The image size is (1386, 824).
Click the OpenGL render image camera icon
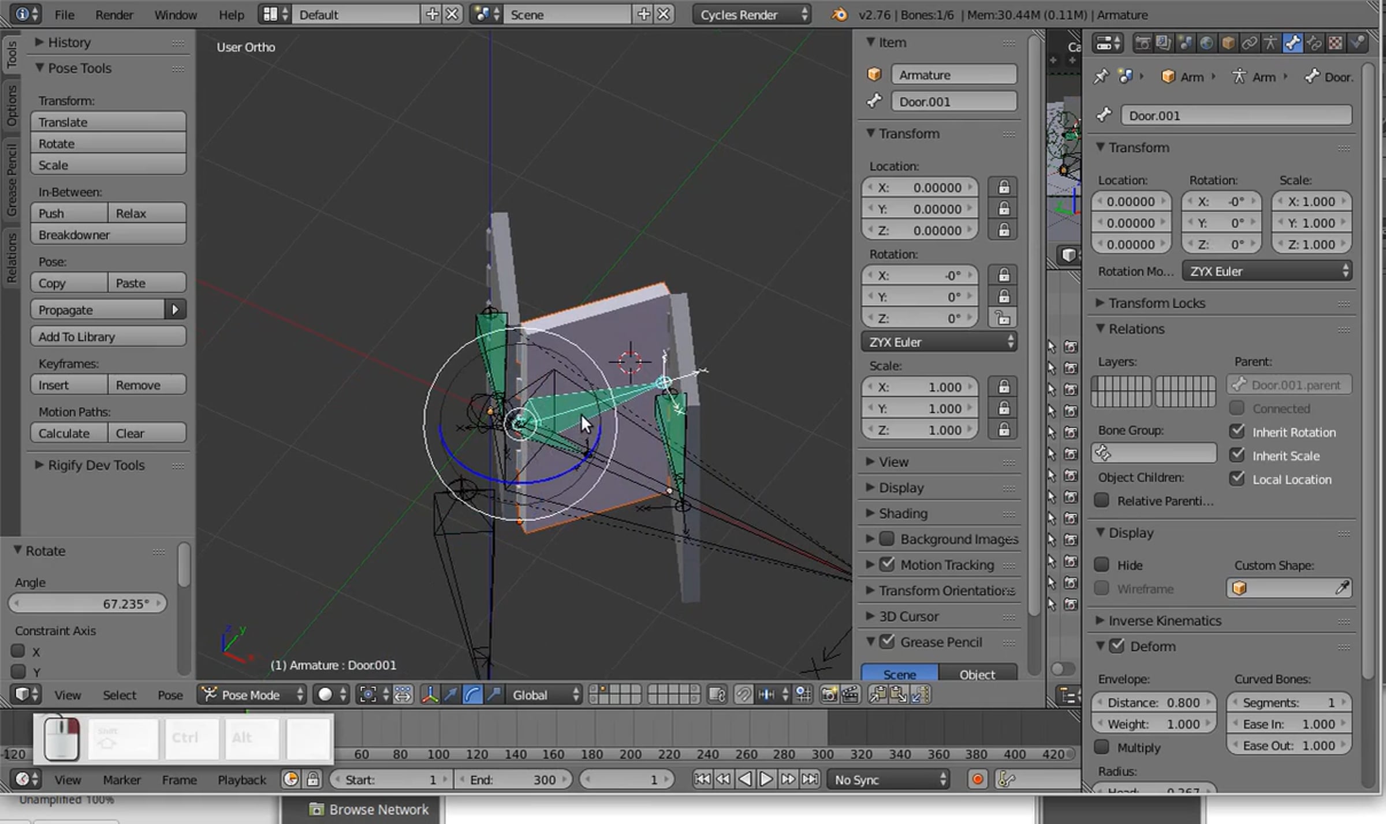pos(829,695)
